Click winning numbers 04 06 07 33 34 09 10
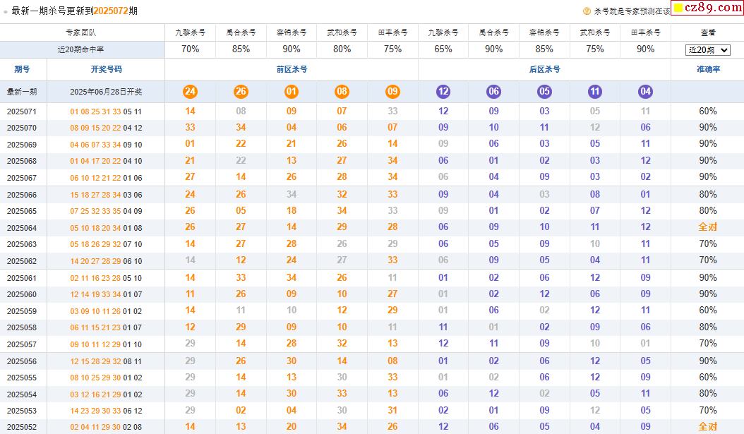Image resolution: width=744 pixels, height=434 pixels. coord(106,145)
